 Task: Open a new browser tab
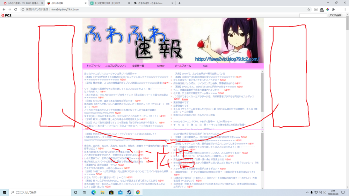[179, 3]
